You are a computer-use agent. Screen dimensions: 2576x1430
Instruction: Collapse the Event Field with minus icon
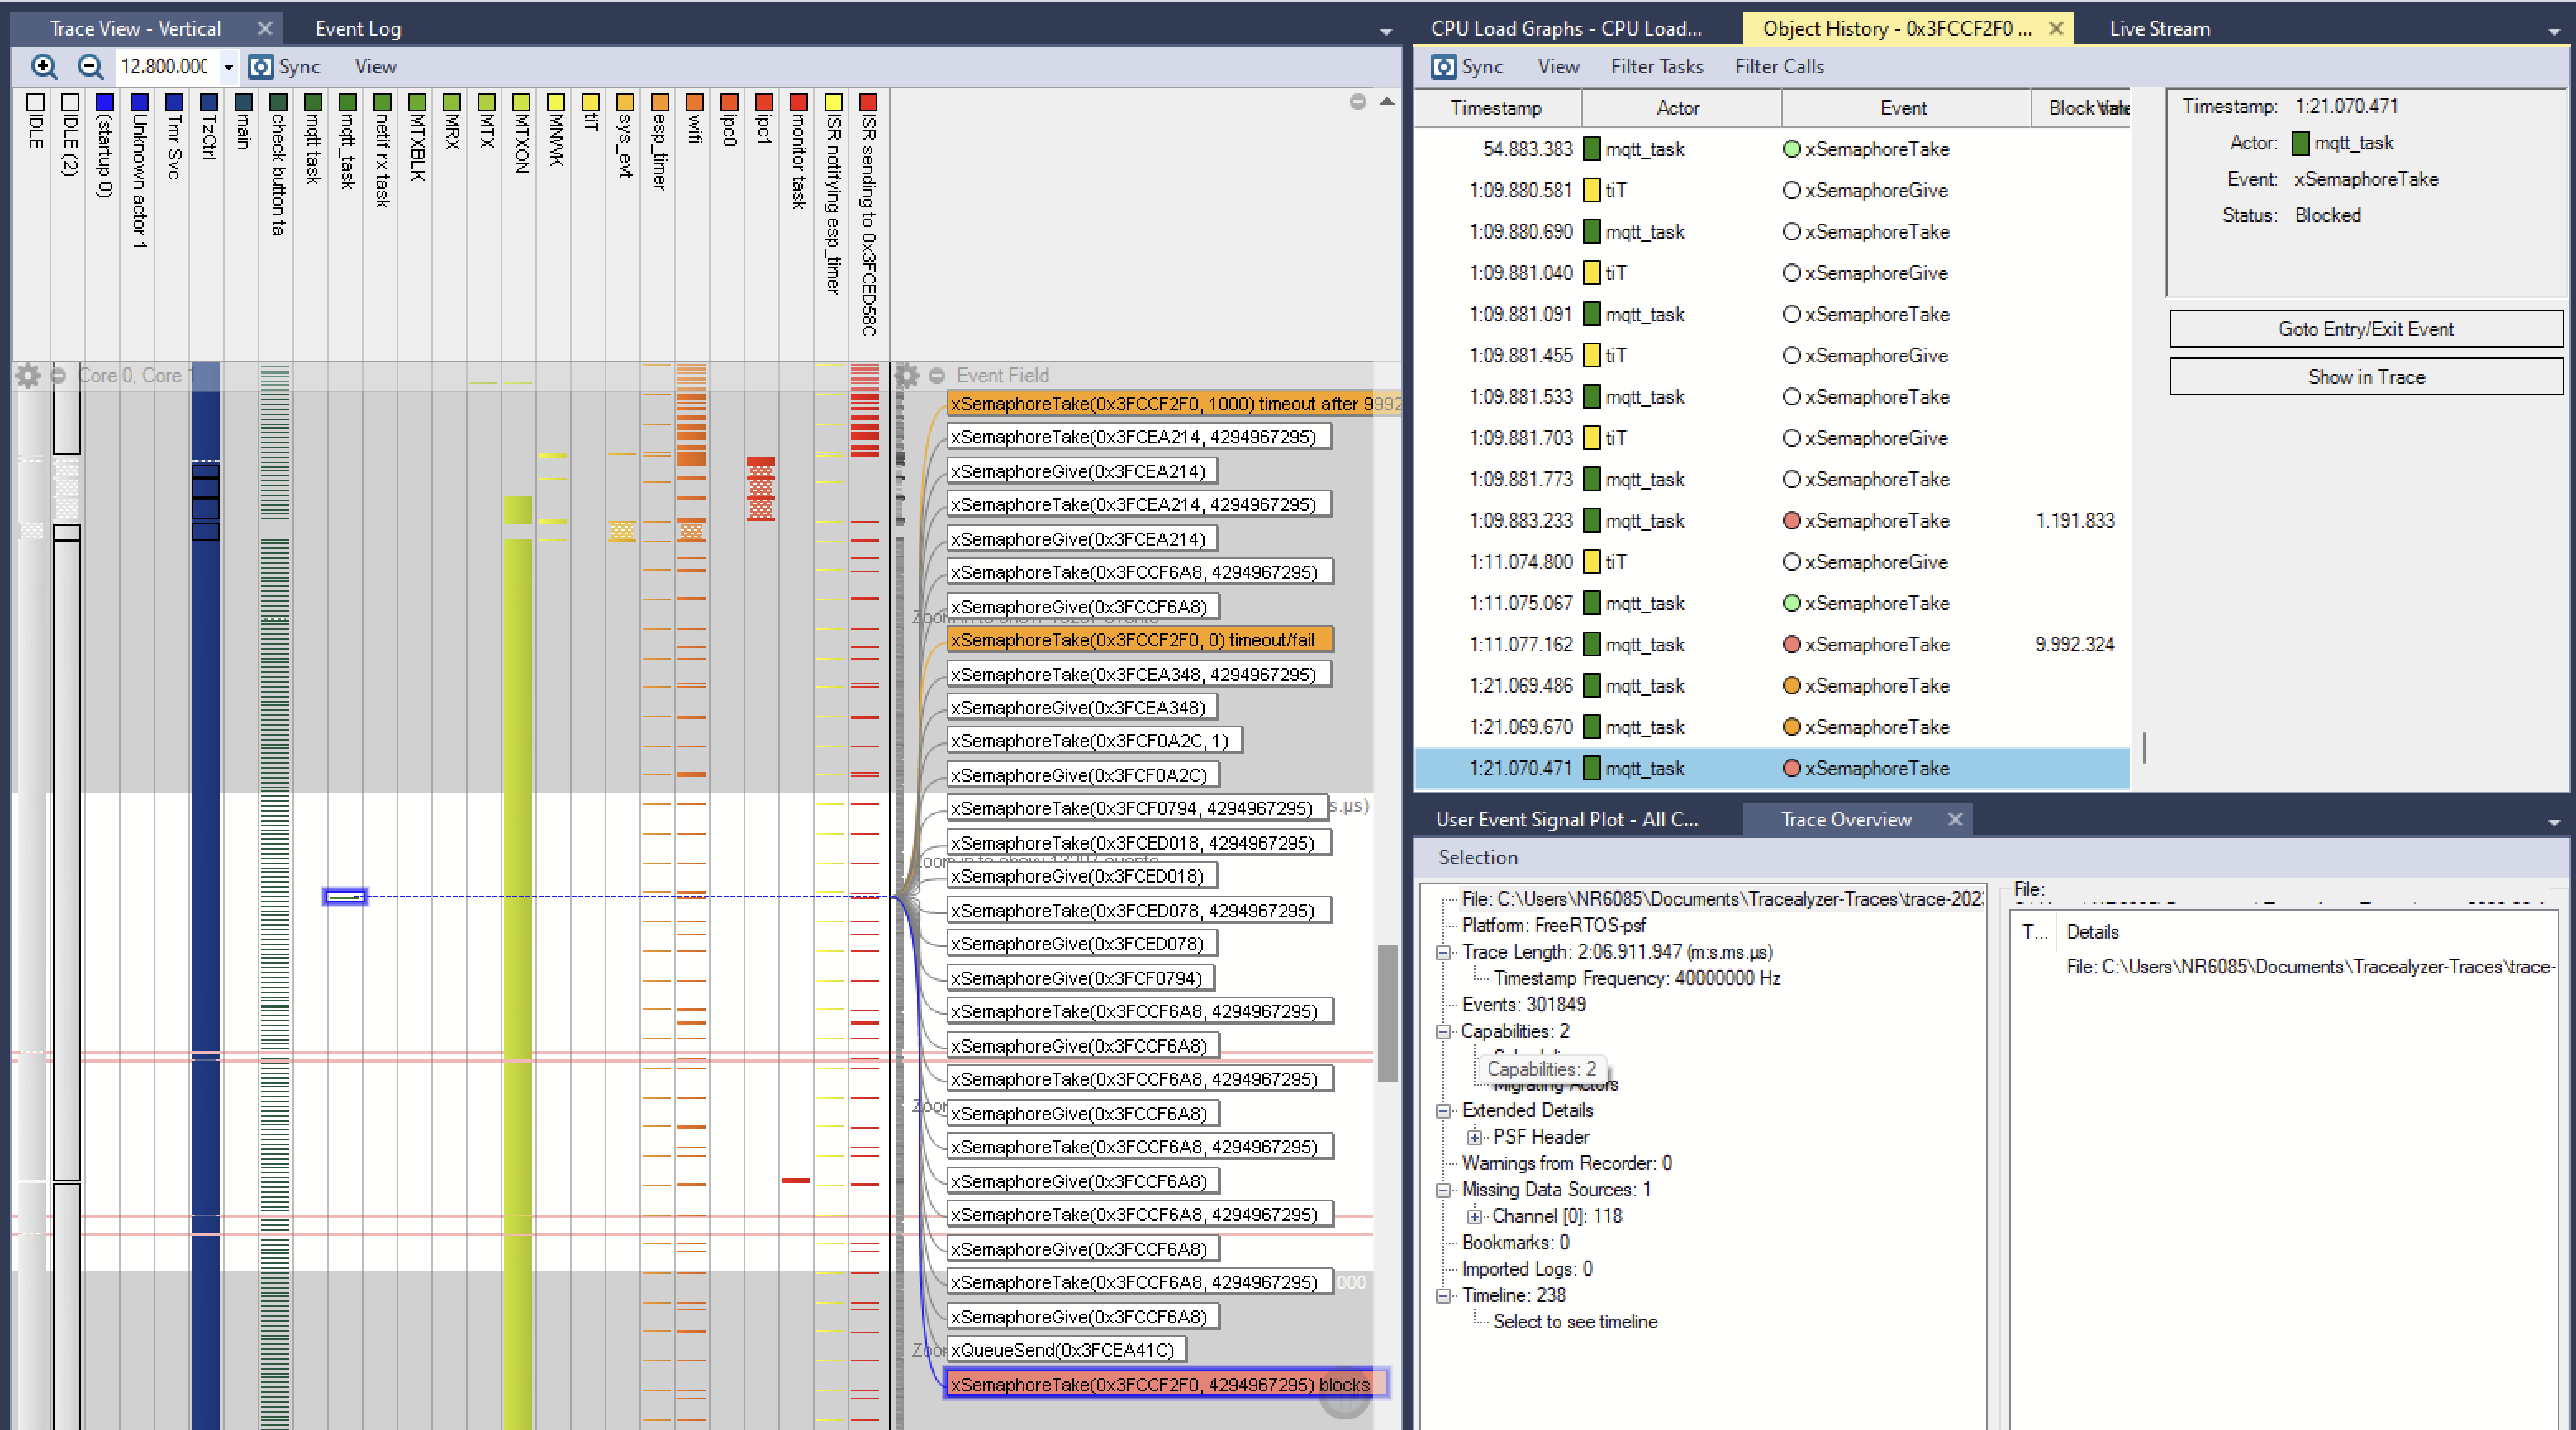pos(936,376)
